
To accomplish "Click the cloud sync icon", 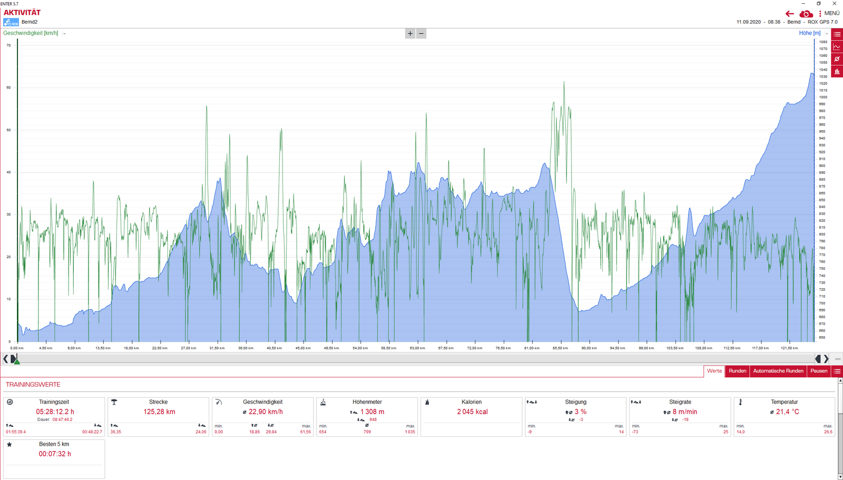I will (806, 14).
